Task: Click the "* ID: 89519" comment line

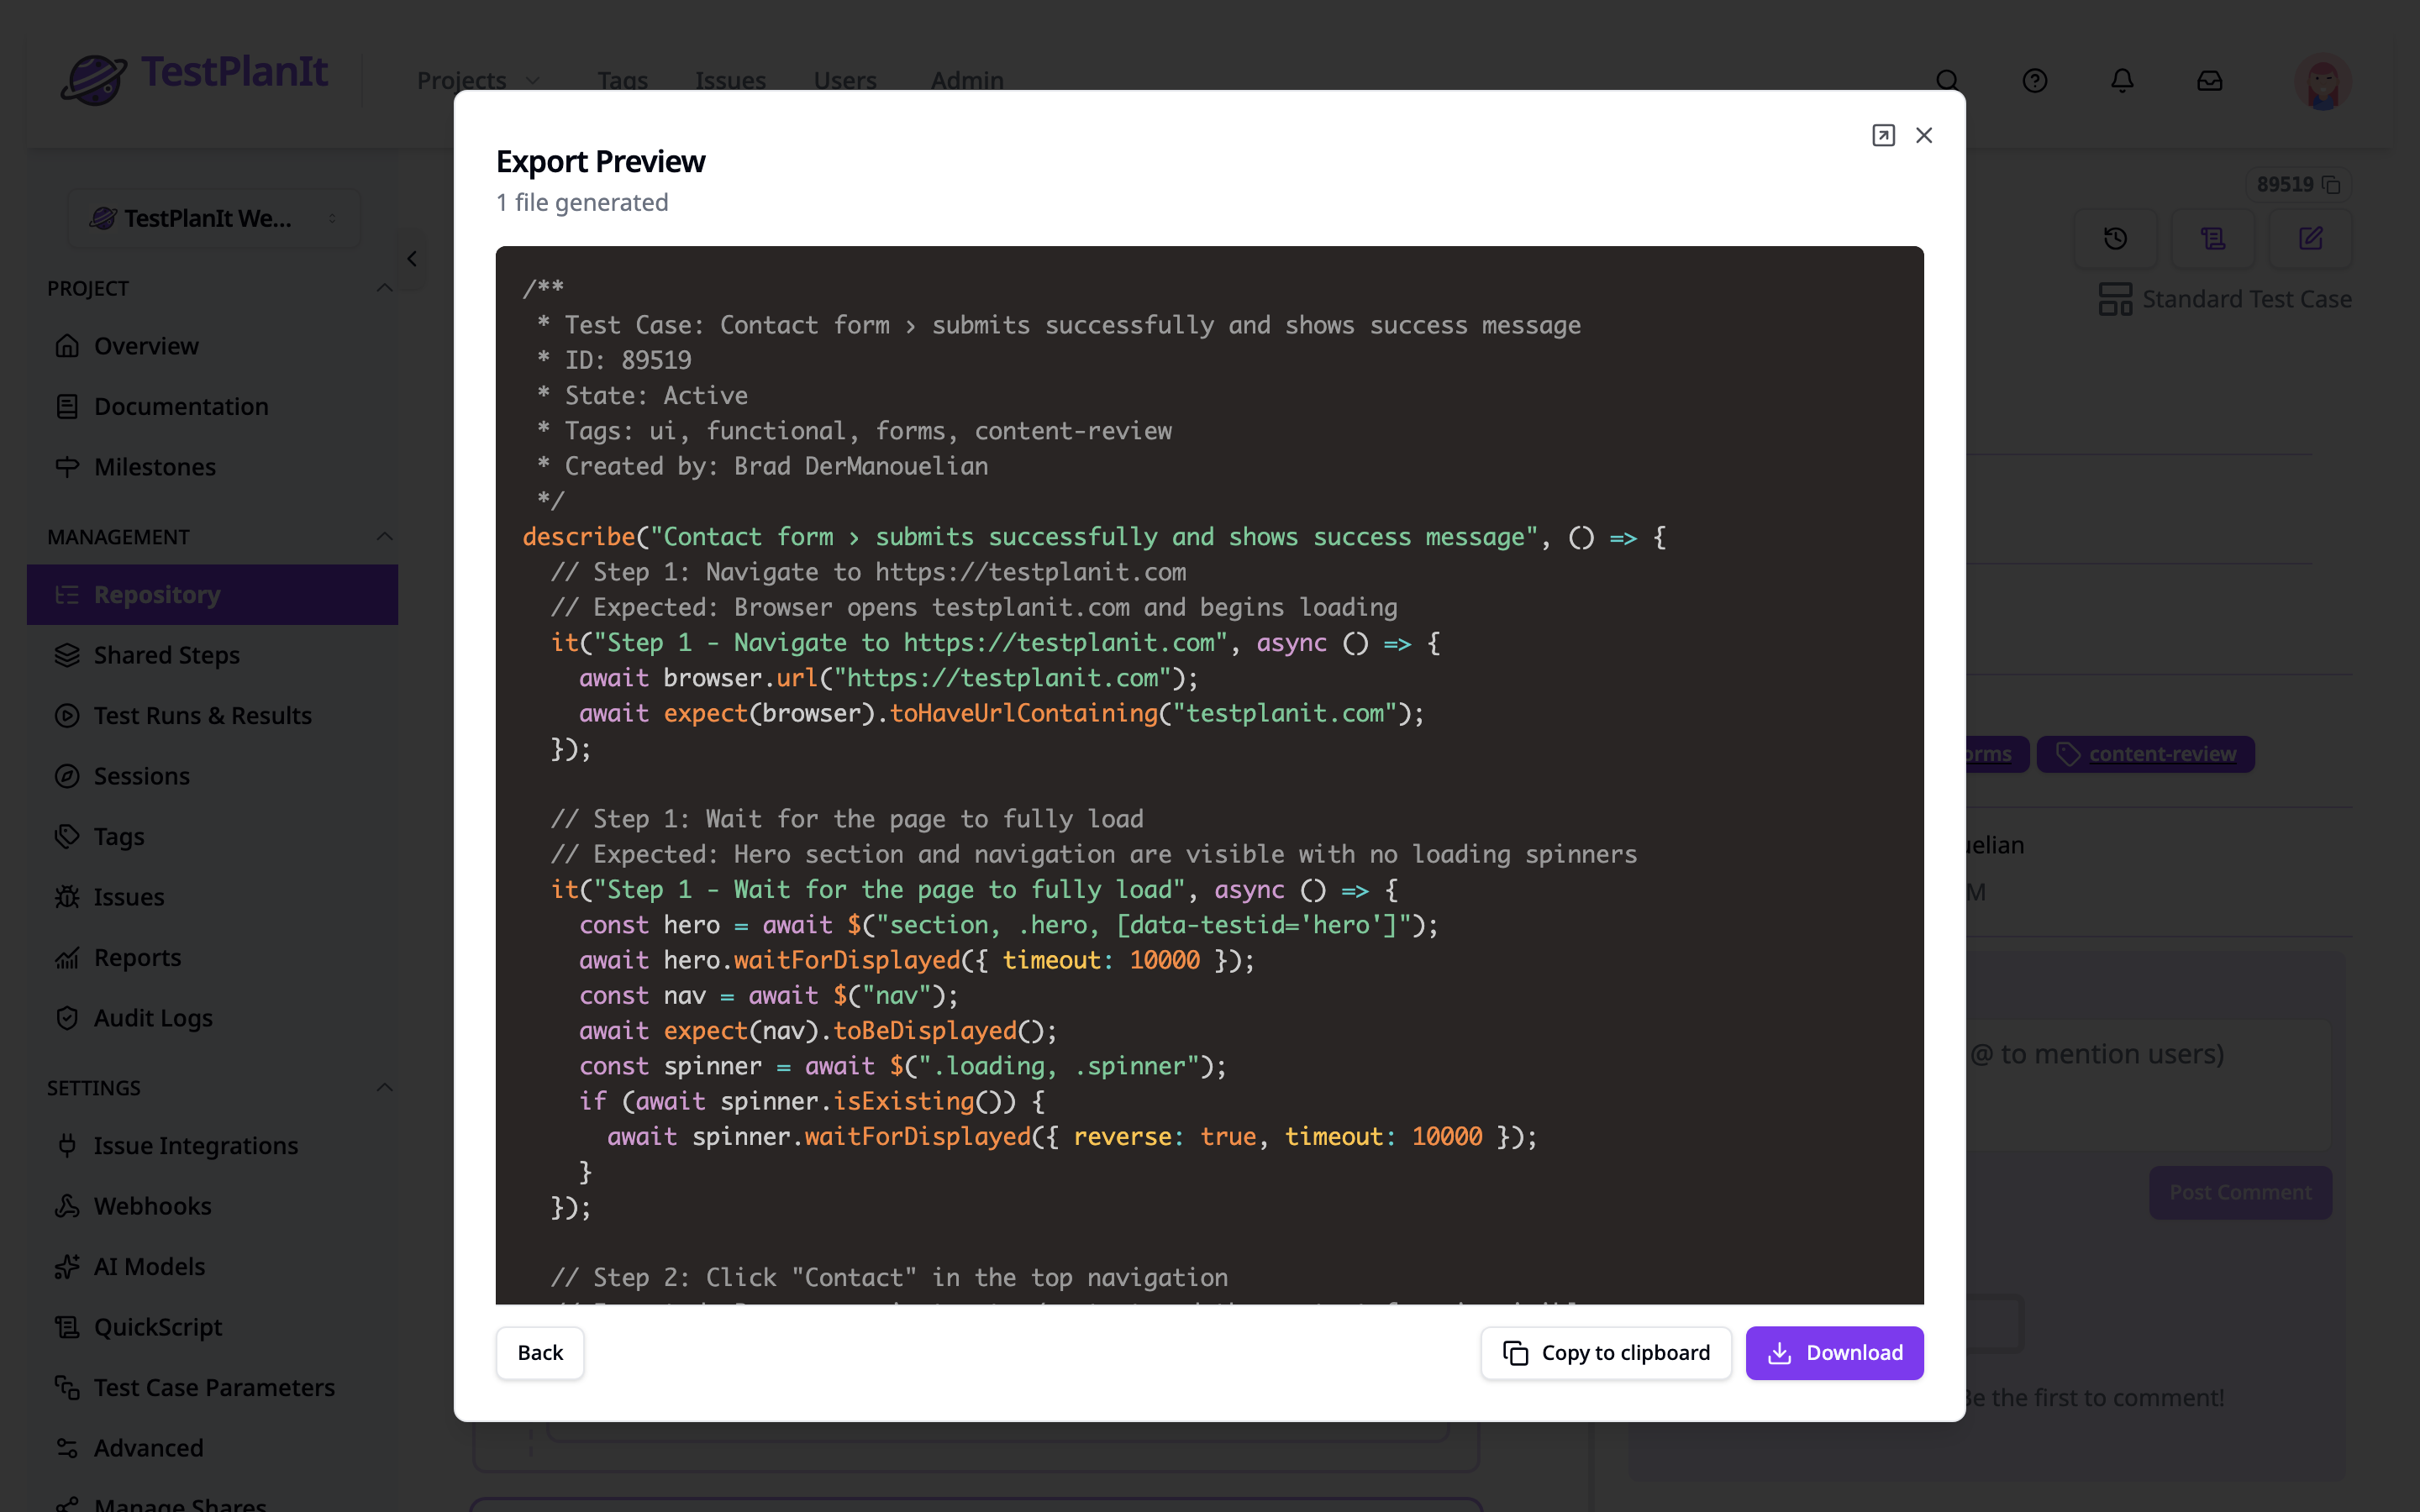Action: point(614,360)
